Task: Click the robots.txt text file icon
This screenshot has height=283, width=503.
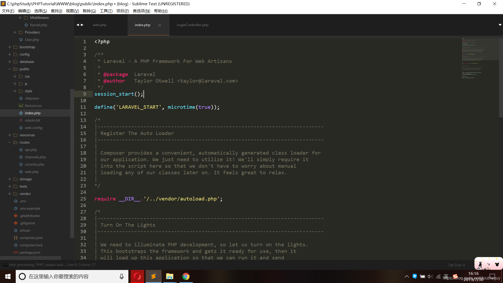Action: coord(21,120)
